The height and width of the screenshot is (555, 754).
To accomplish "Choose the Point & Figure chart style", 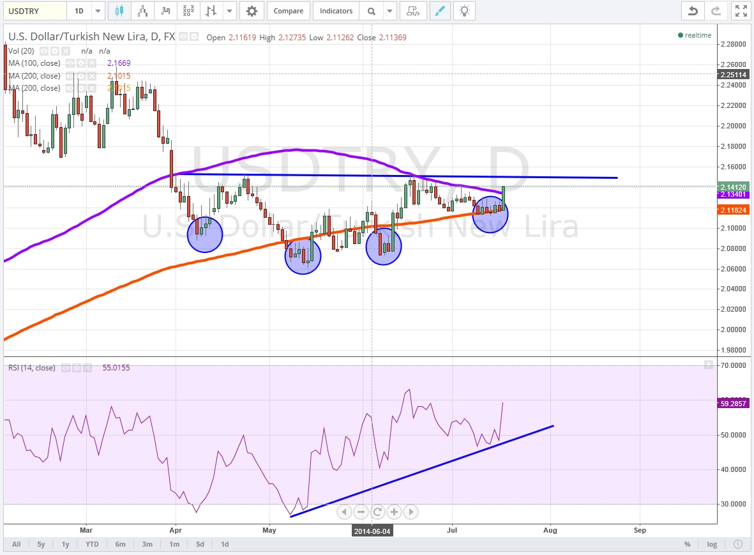I will pyautogui.click(x=189, y=11).
